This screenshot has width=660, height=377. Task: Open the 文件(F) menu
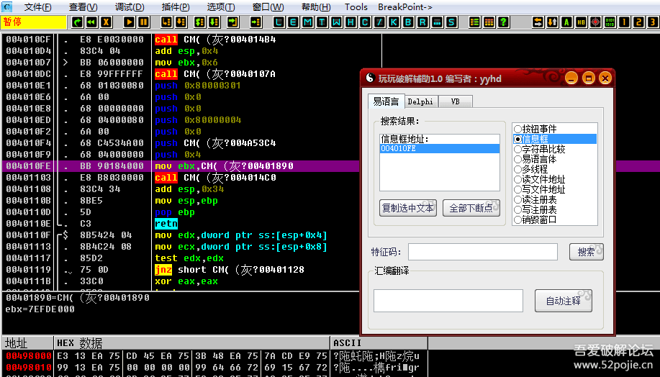[38, 6]
